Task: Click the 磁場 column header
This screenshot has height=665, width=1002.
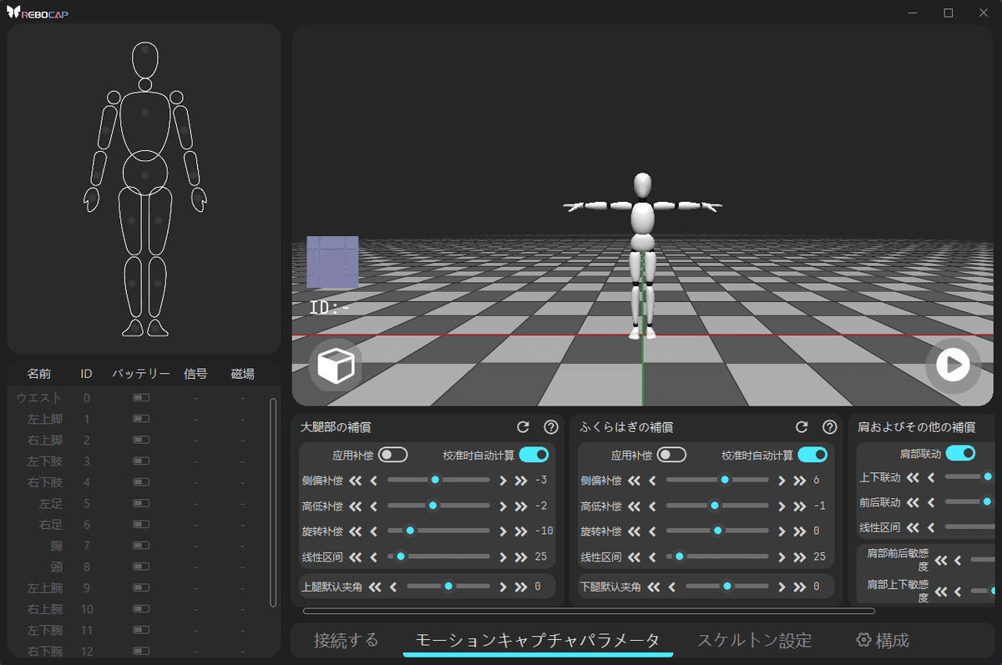Action: (243, 373)
